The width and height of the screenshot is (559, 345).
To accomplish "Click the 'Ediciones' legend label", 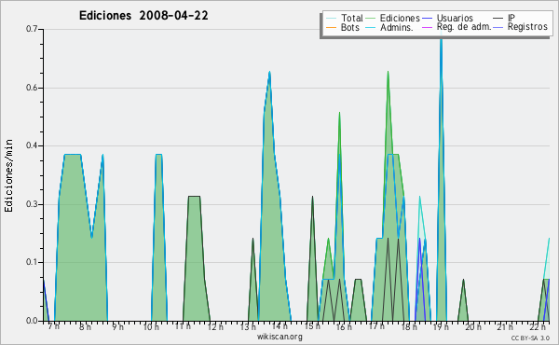I will point(400,18).
